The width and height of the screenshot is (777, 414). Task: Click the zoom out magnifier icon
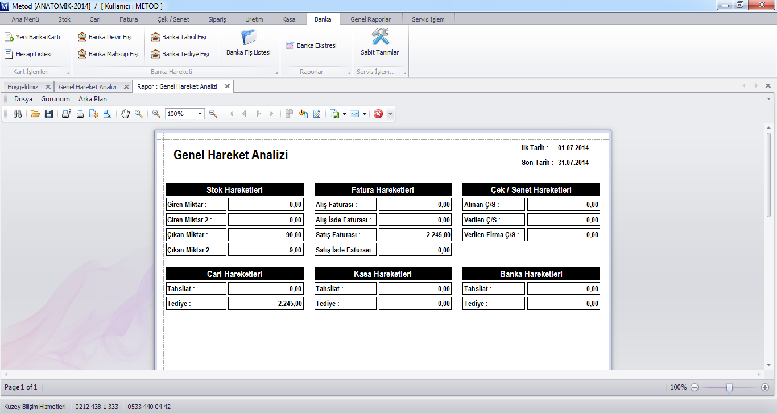(x=156, y=114)
